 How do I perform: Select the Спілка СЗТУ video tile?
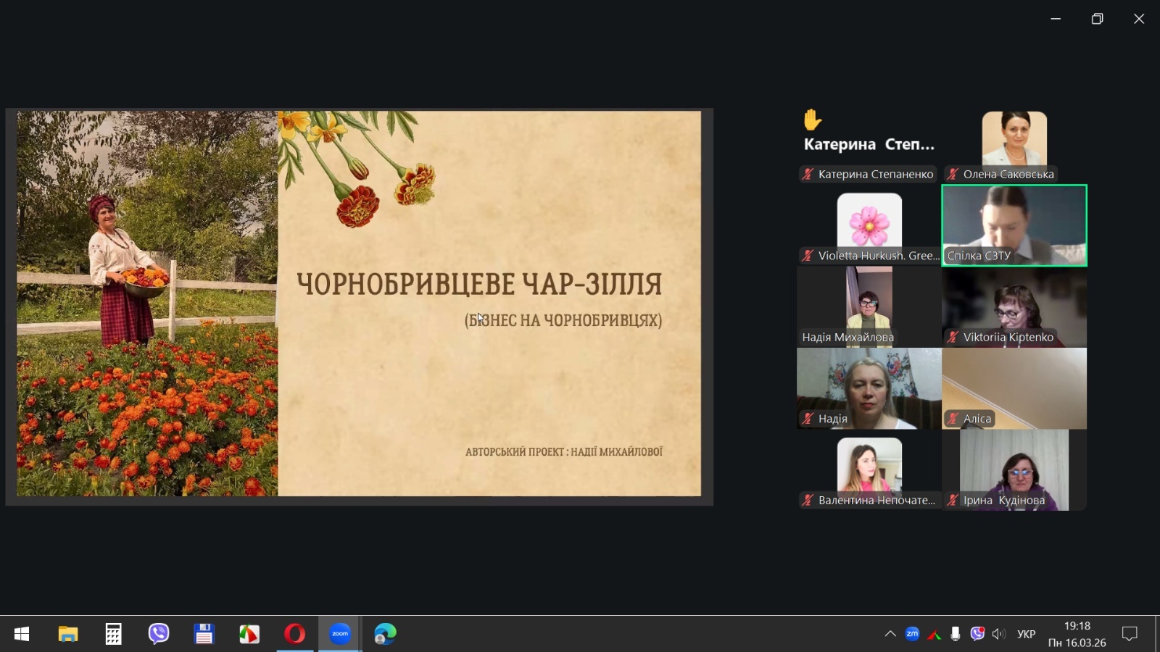pyautogui.click(x=1014, y=225)
